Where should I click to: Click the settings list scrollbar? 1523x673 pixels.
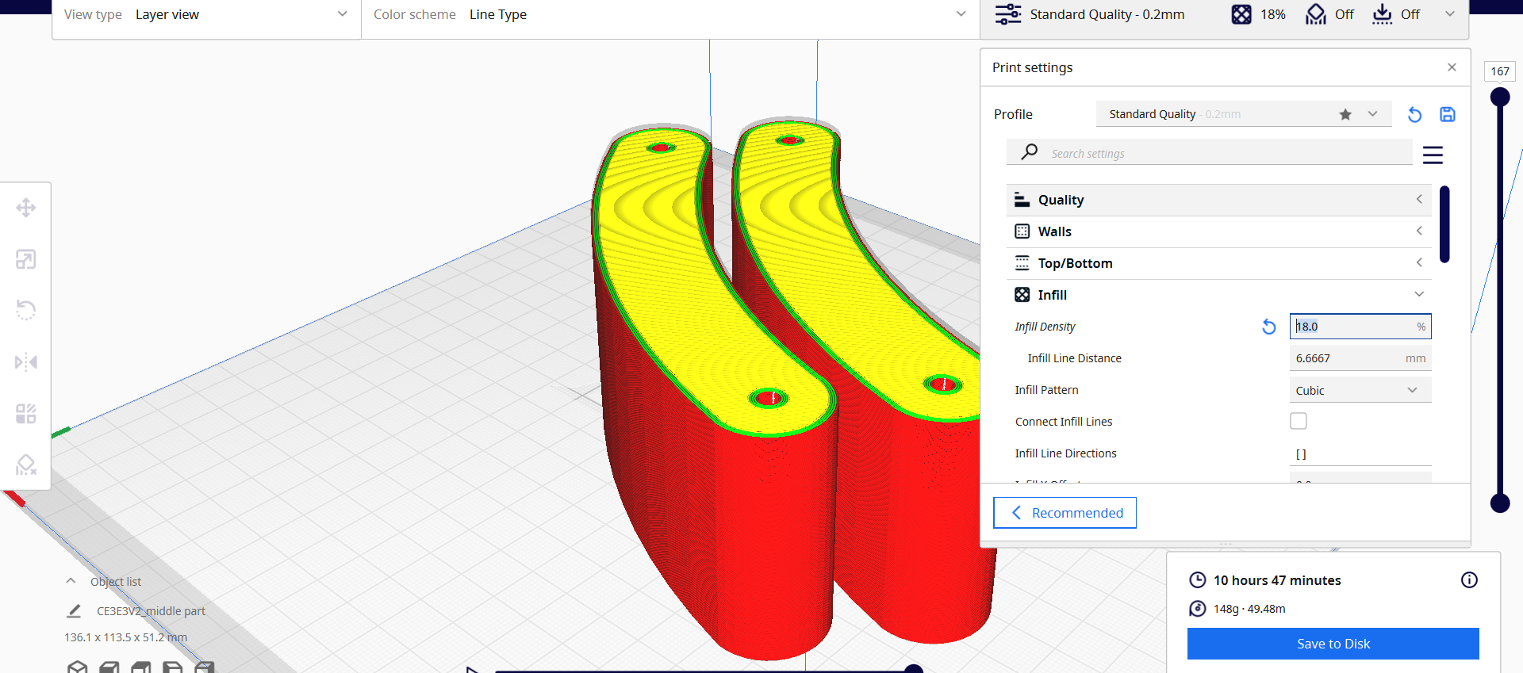1444,224
